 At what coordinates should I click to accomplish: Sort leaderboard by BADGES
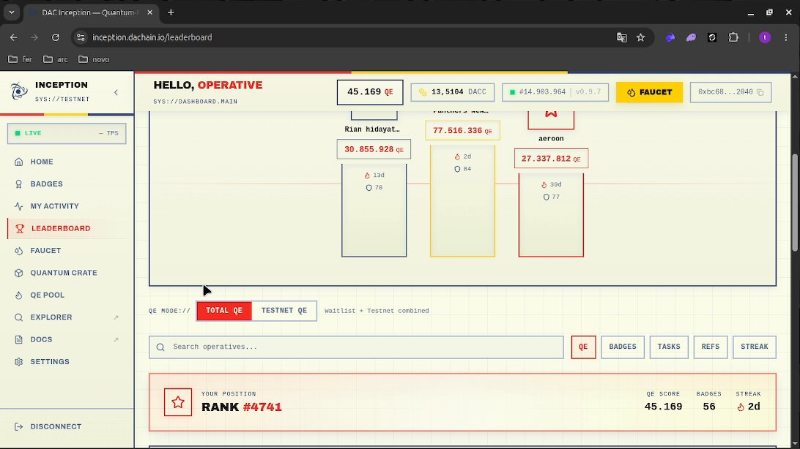coord(623,347)
